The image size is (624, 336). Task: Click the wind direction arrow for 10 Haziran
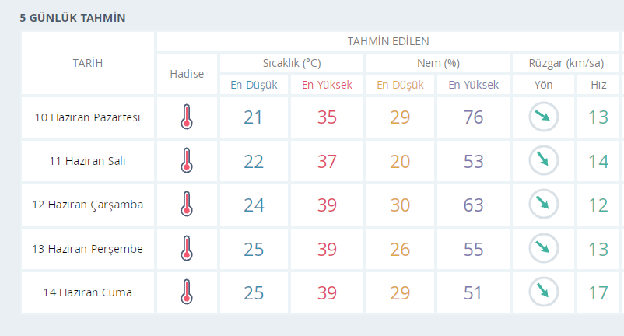(x=543, y=117)
